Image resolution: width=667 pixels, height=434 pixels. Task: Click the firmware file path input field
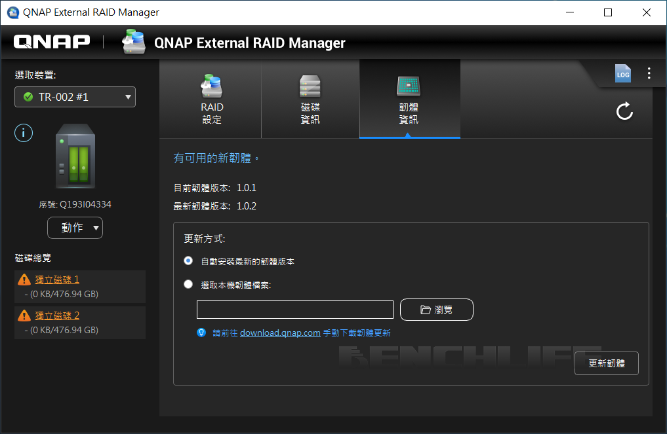tap(294, 310)
